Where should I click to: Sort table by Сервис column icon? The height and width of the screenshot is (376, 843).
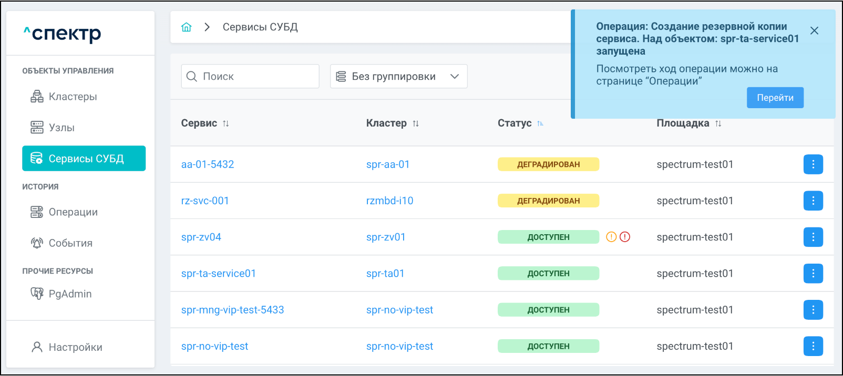click(x=226, y=123)
